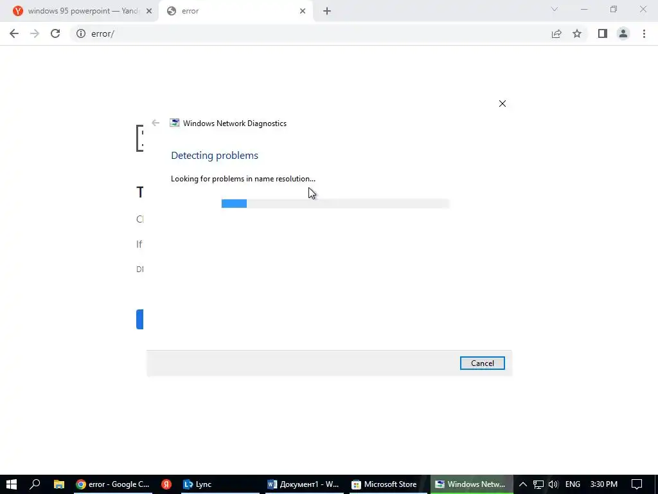Switch to the Документ1 Word window
The image size is (658, 494).
point(304,484)
